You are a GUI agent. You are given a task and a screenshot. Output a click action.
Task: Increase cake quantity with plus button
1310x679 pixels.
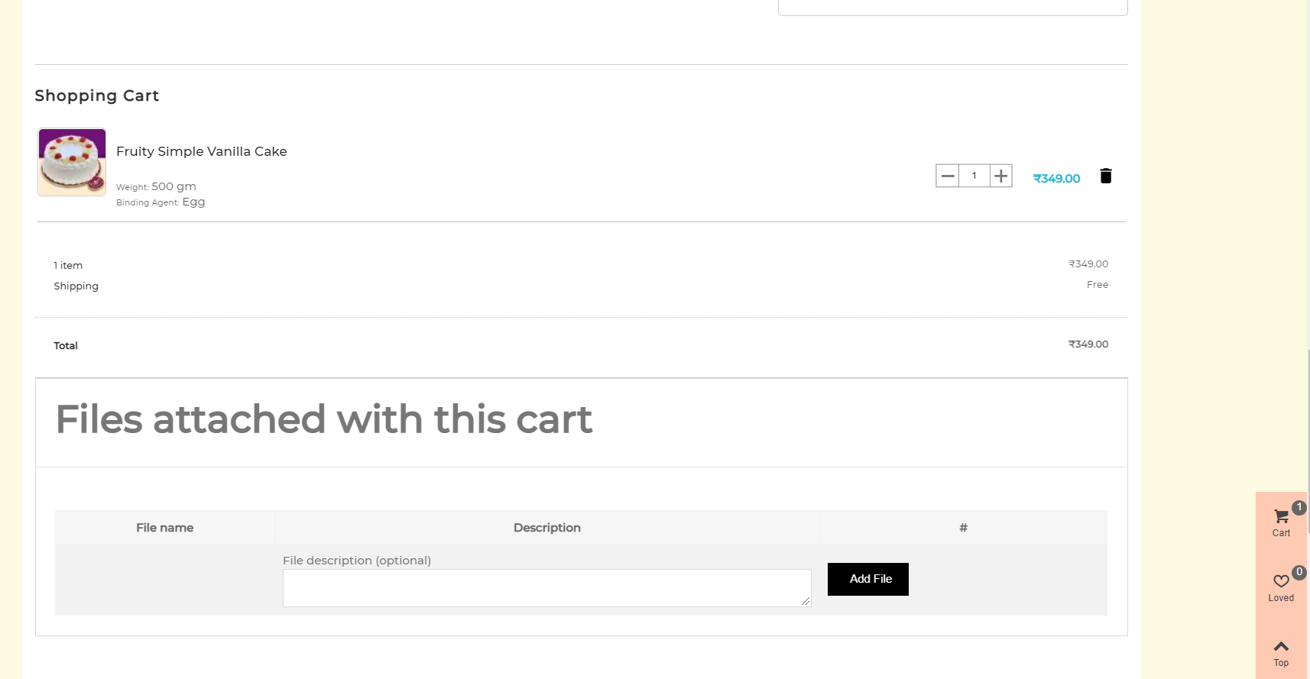1000,176
